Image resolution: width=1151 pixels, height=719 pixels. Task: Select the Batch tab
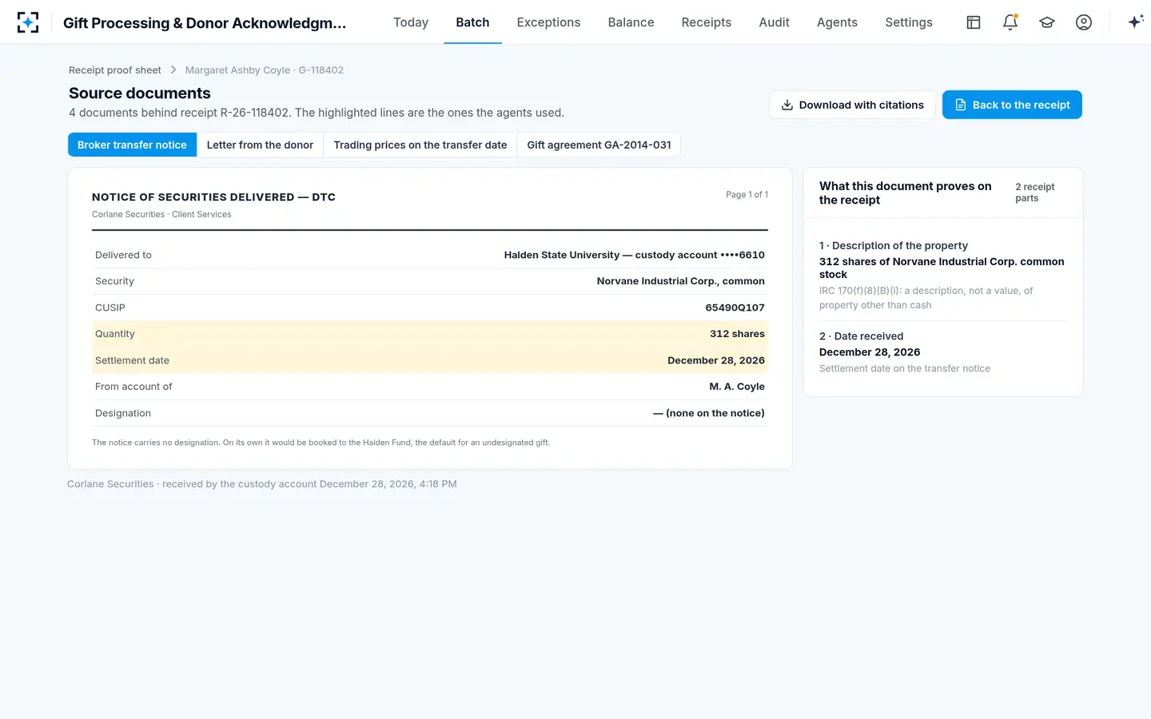(x=472, y=22)
